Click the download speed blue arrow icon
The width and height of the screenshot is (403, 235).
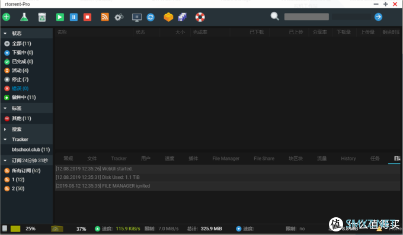(x=238, y=229)
